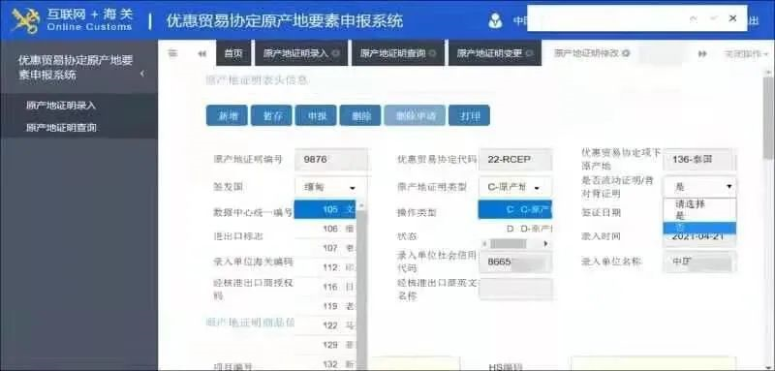The width and height of the screenshot is (775, 371).
Task: Click the 删除 button
Action: click(360, 115)
